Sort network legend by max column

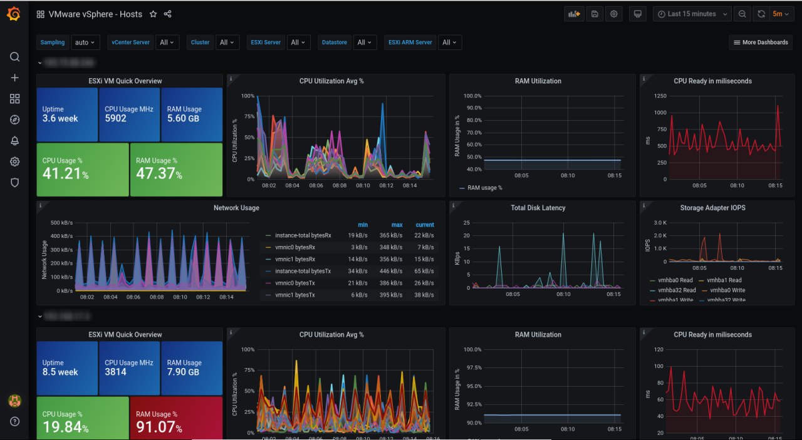tap(398, 225)
